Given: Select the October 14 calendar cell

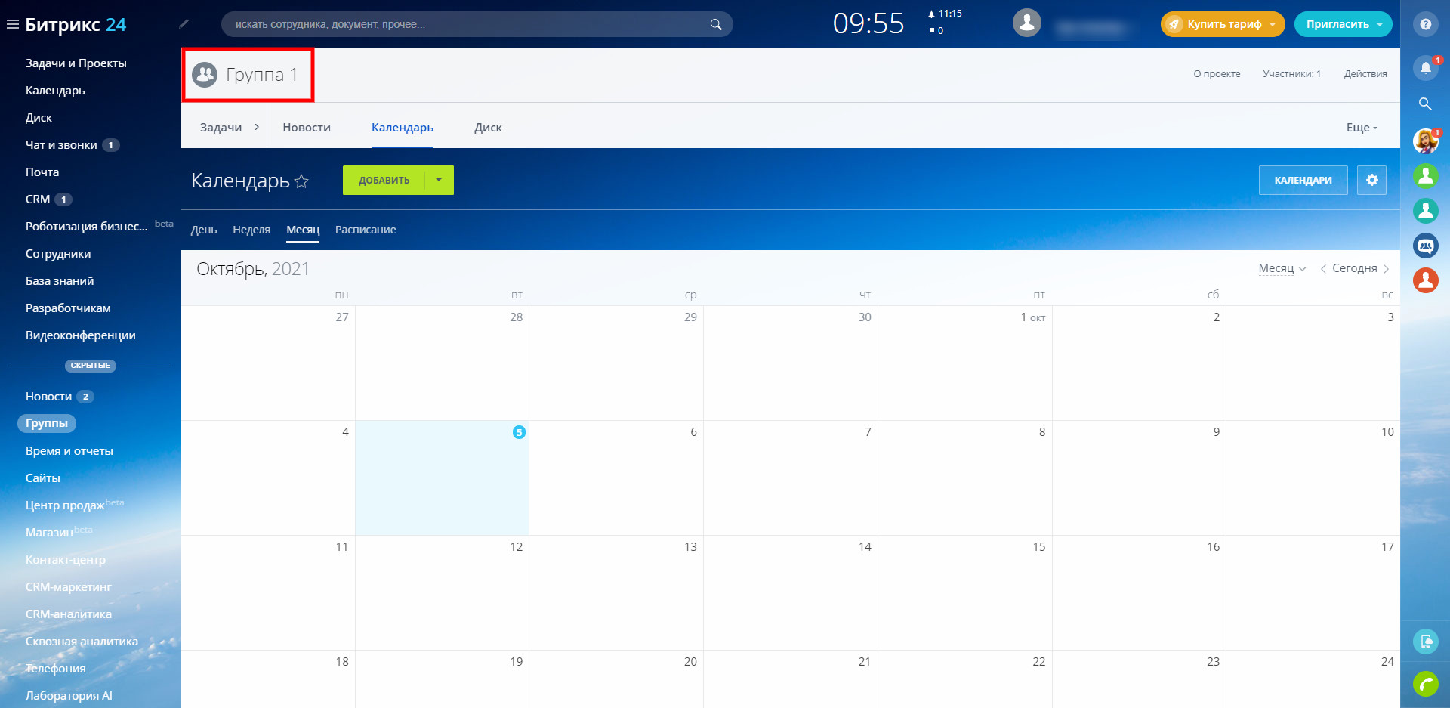Looking at the screenshot, I should [790, 592].
